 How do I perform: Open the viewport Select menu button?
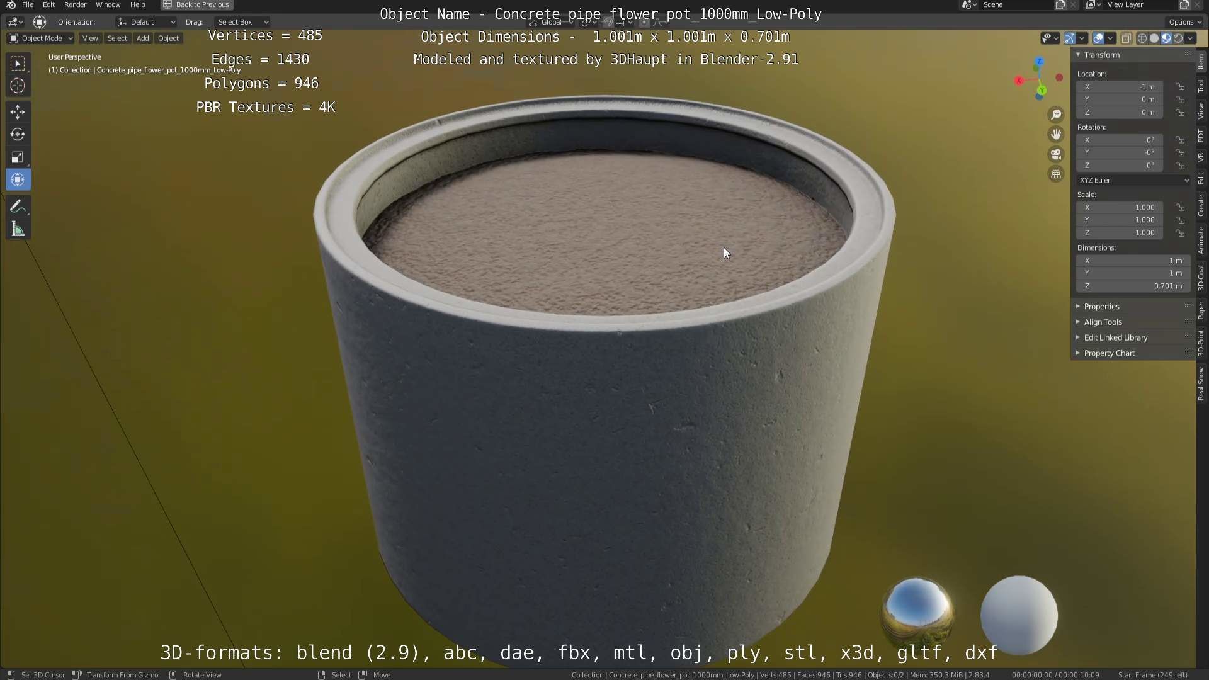117,38
